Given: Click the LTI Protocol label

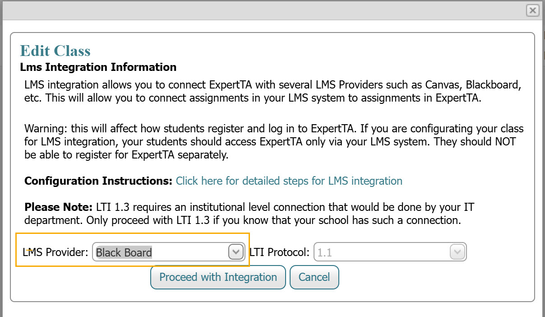Looking at the screenshot, I should pos(279,252).
